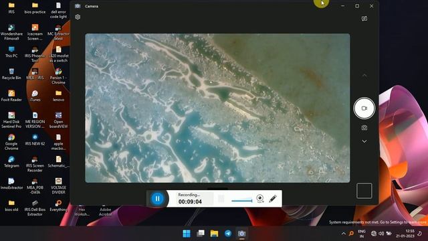Viewport: 428px width, 241px height.
Task: Adjust the recorder volume slider
Action: [241, 201]
